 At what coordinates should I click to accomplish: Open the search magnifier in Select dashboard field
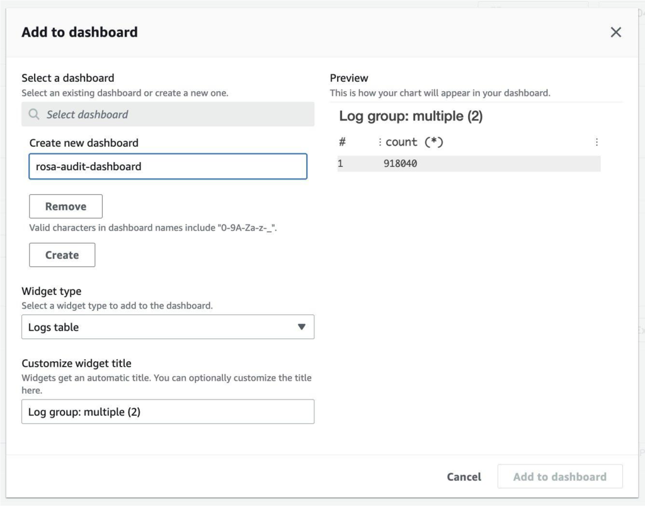pyautogui.click(x=33, y=114)
